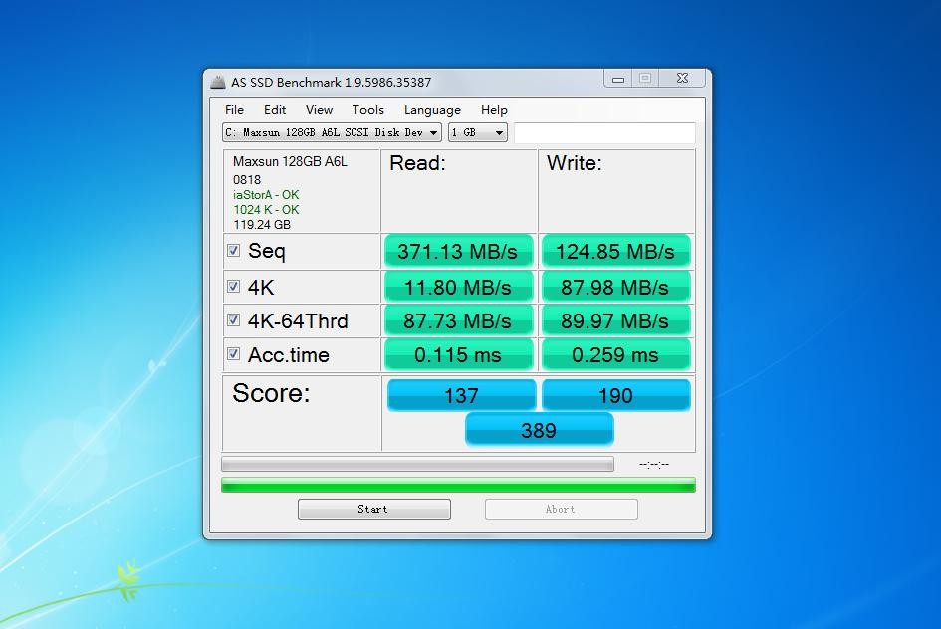Click the green overall progress bar
The width and height of the screenshot is (941, 629).
pos(458,485)
